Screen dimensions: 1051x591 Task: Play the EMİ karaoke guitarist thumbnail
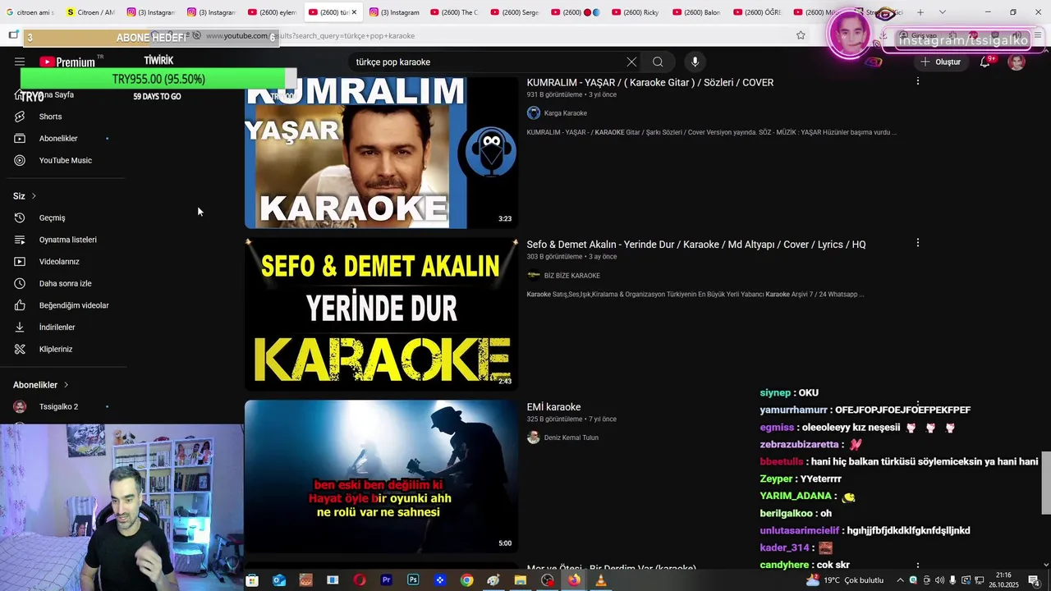tap(381, 476)
